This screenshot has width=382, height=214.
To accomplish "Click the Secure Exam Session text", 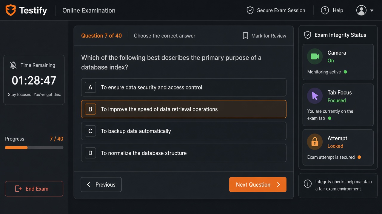I will (281, 10).
